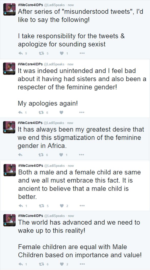This screenshot has width=150, height=270.
Task: Reply to 'My apologies again!' tweet
Action: pyautogui.click(x=20, y=112)
